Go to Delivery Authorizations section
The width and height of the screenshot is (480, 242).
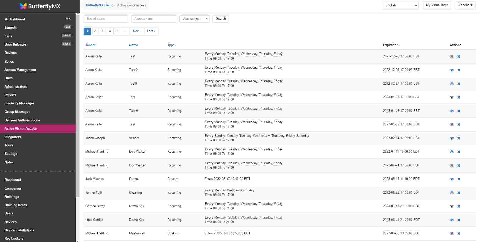coord(22,120)
